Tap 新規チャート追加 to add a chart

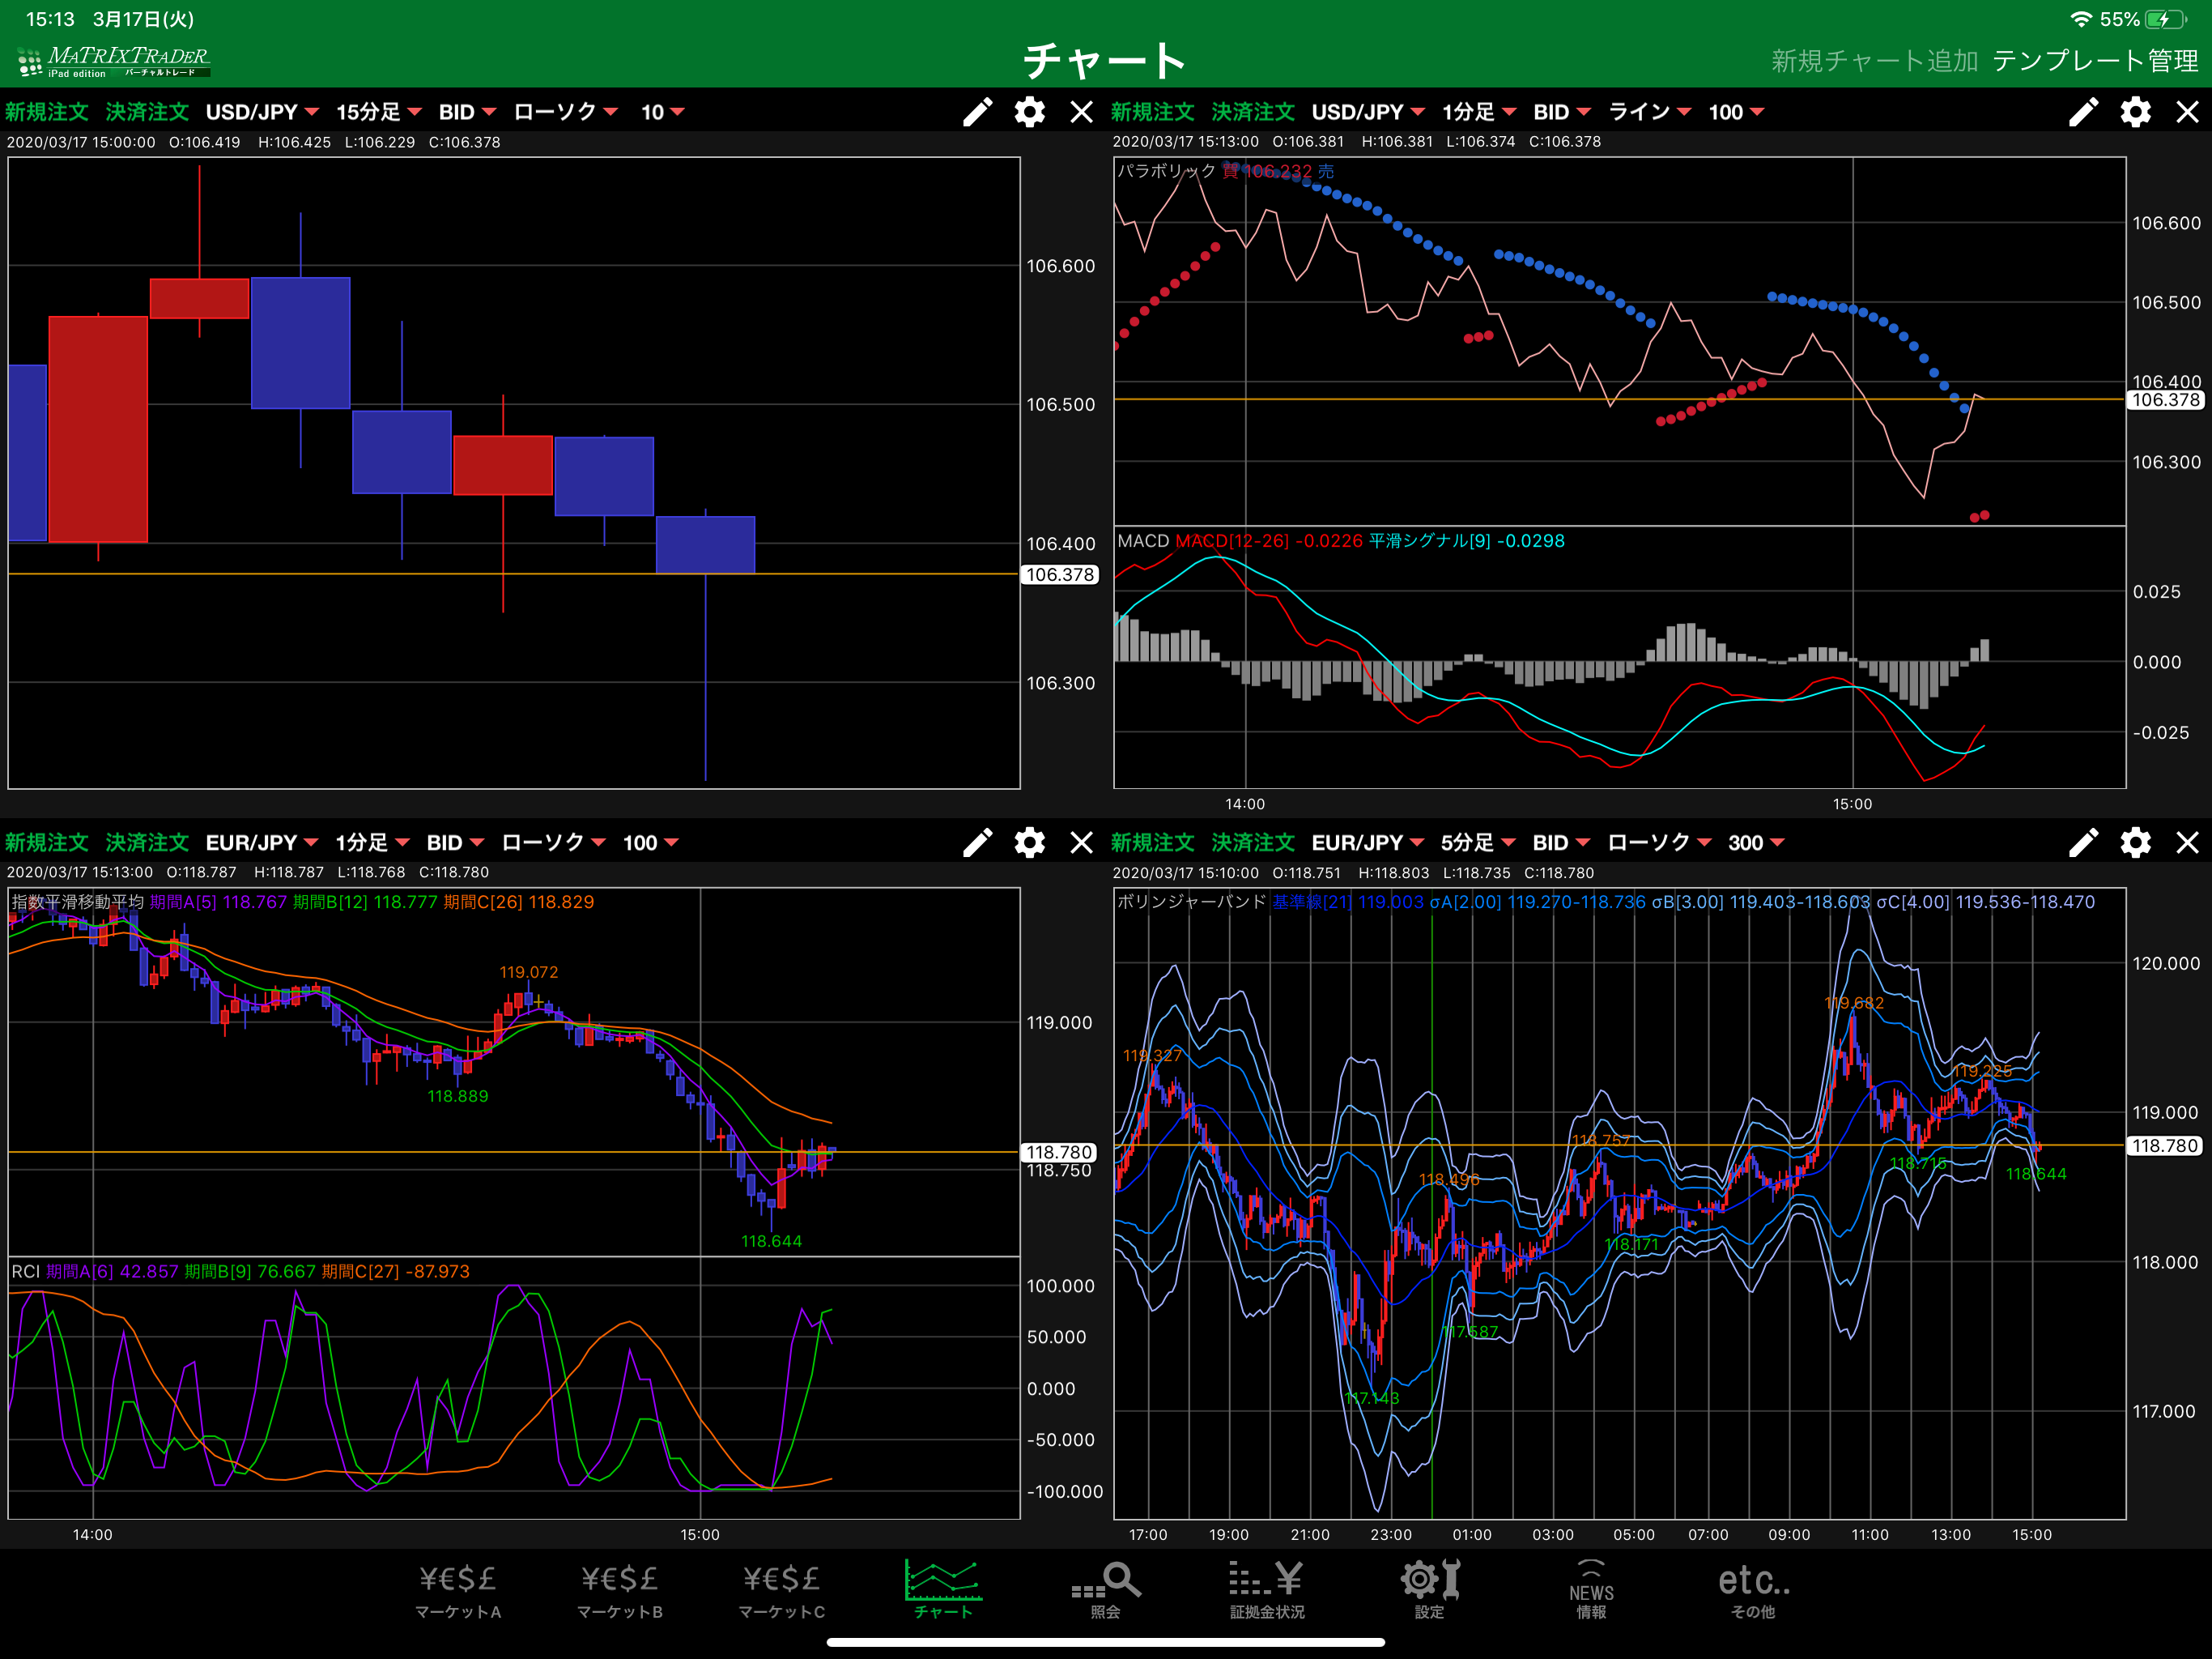pyautogui.click(x=1875, y=61)
